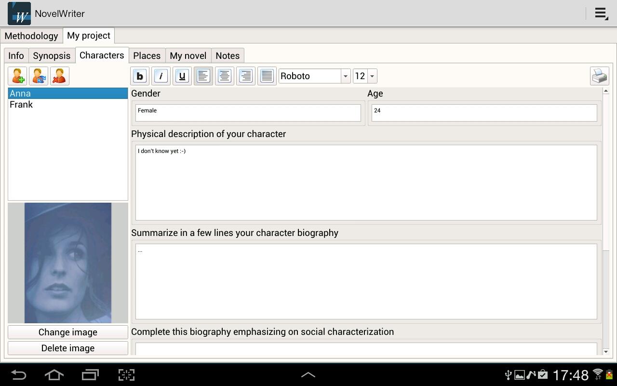Select Anna in the character list
The height and width of the screenshot is (386, 617).
click(x=68, y=94)
